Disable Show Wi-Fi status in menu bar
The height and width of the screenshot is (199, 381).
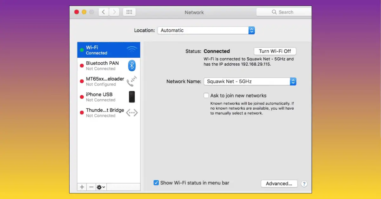[156, 183]
